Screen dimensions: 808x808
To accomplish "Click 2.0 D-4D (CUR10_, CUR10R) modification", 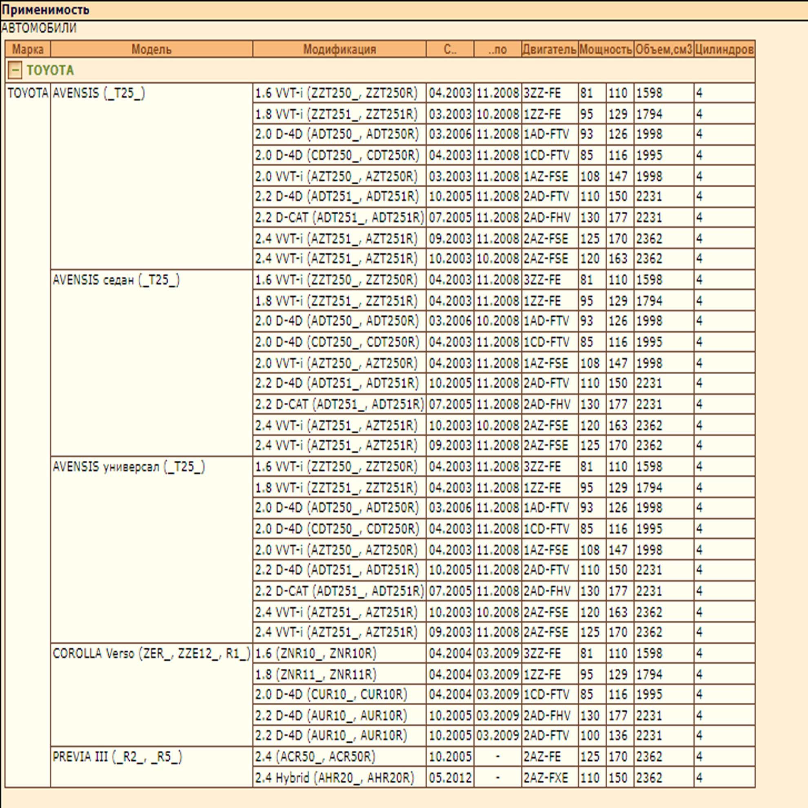I will (339, 695).
